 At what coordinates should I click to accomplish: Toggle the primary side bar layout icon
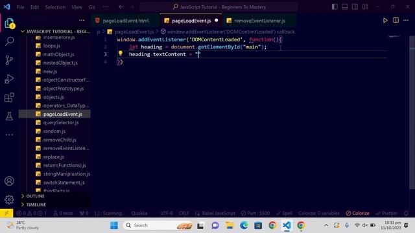(335, 7)
